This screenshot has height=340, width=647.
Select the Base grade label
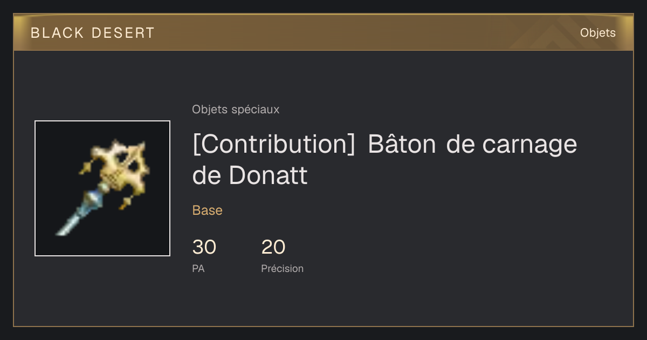click(x=208, y=210)
